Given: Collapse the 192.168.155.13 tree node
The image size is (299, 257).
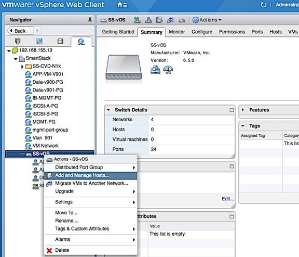Looking at the screenshot, I should tap(9, 51).
